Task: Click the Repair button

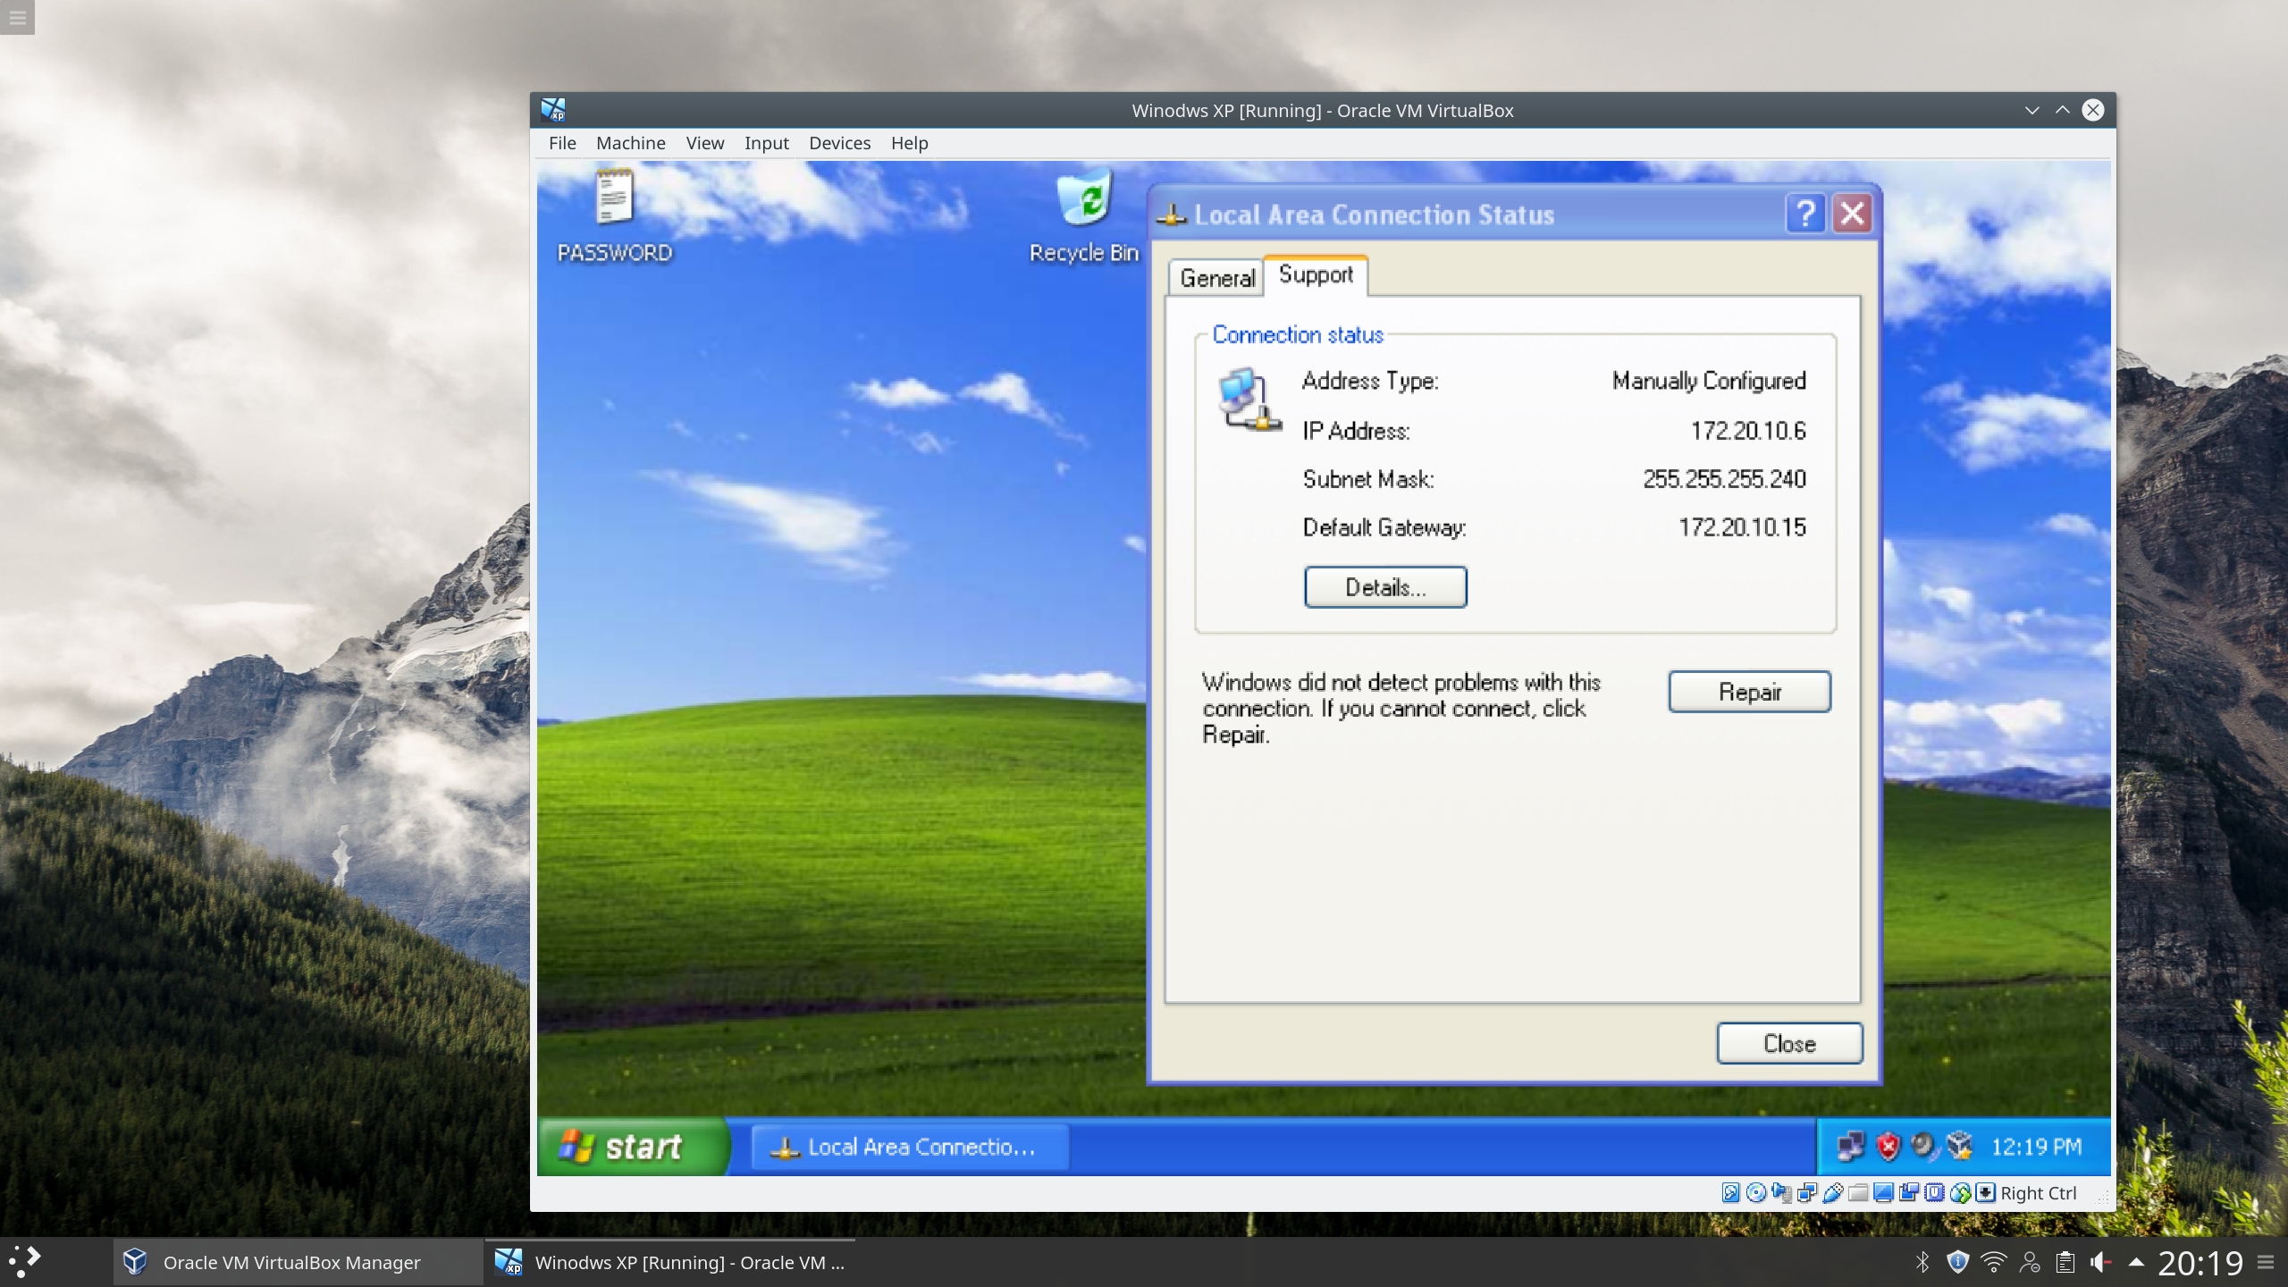Action: pyautogui.click(x=1749, y=692)
